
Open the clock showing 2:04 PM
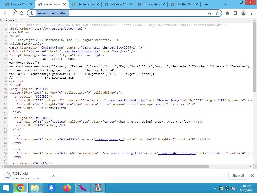(x=246, y=188)
